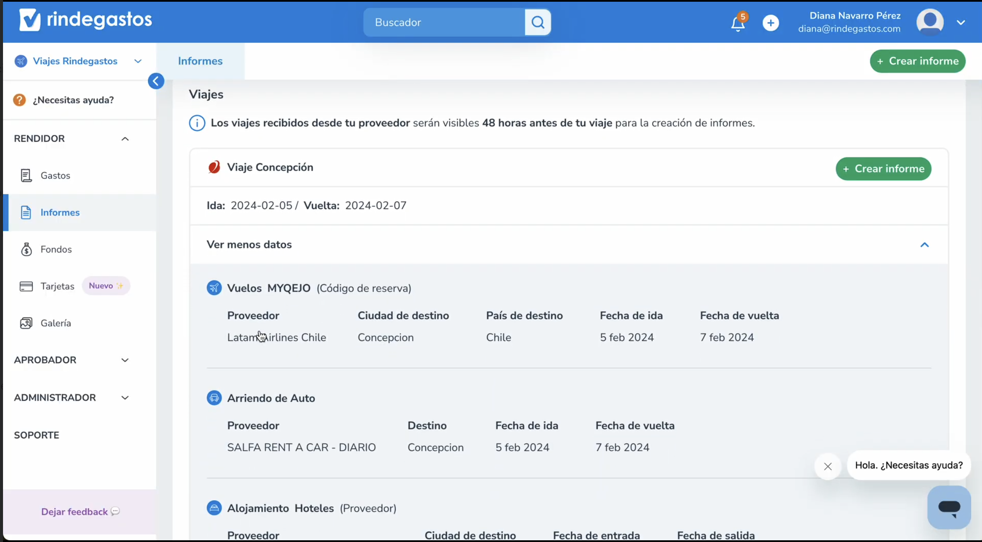Viewport: 982px width, 542px height.
Task: Click the Arriendo de Auto car icon
Action: coord(214,398)
